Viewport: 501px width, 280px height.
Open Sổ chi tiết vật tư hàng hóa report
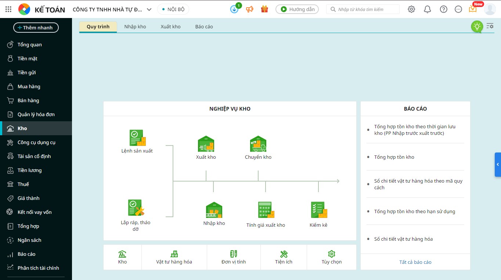(403, 239)
